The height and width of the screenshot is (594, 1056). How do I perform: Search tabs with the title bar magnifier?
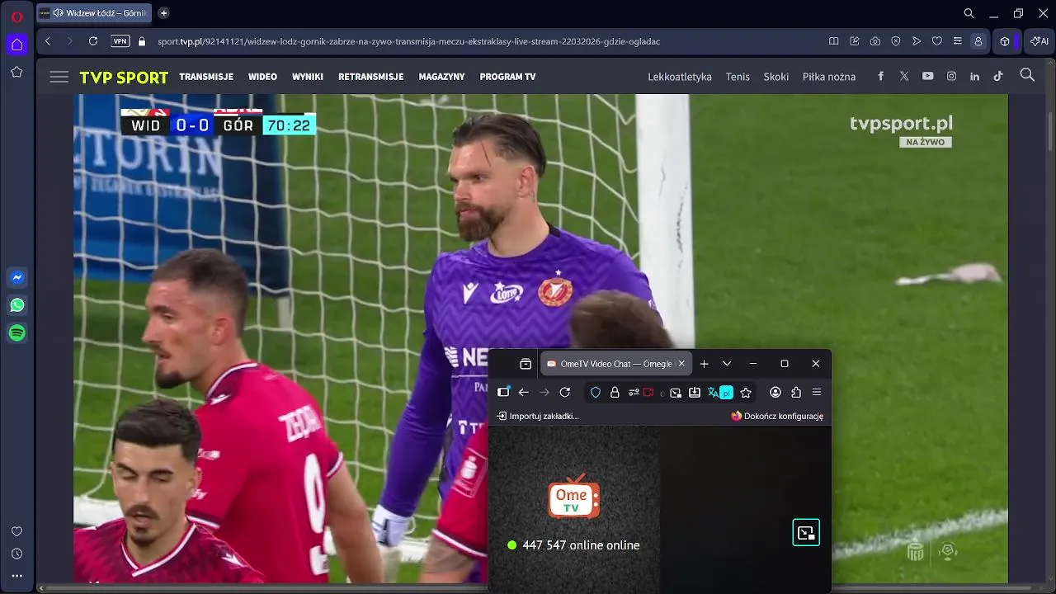[x=969, y=13]
